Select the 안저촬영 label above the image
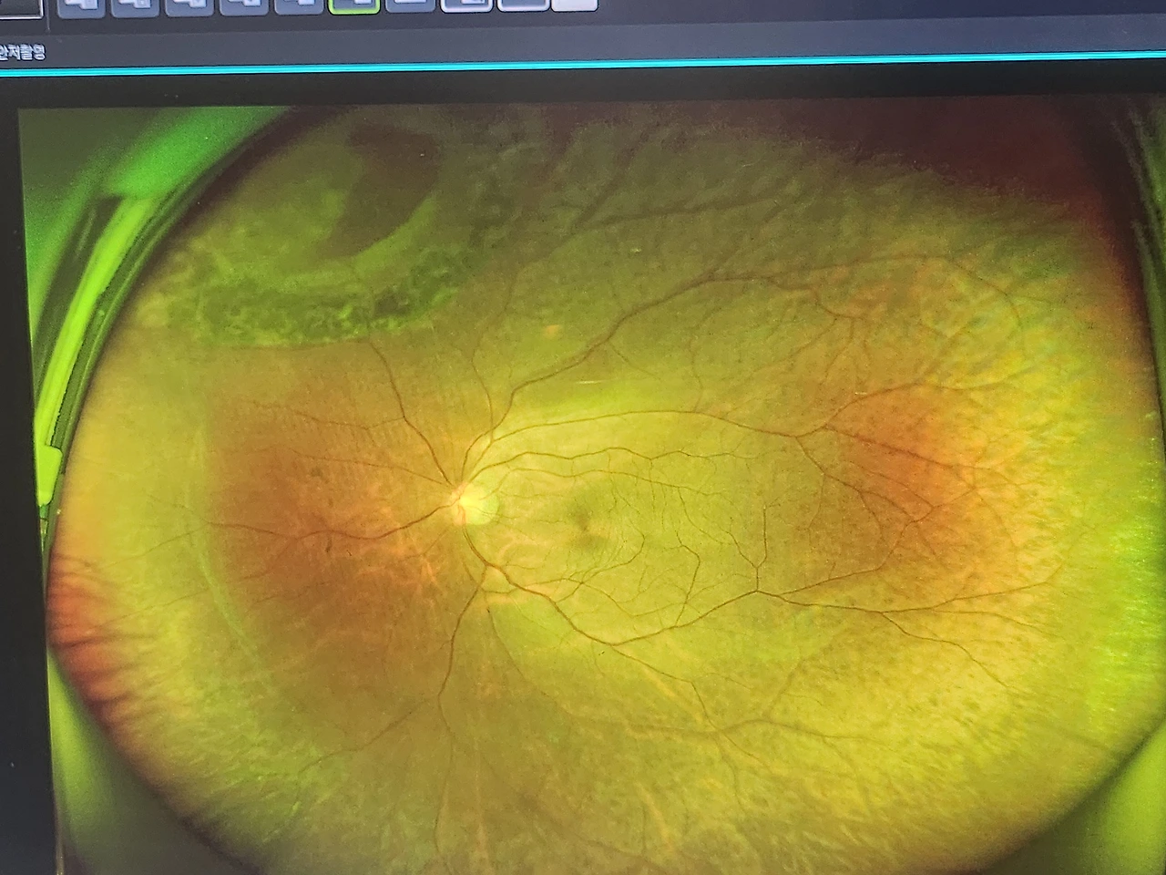 [22, 51]
